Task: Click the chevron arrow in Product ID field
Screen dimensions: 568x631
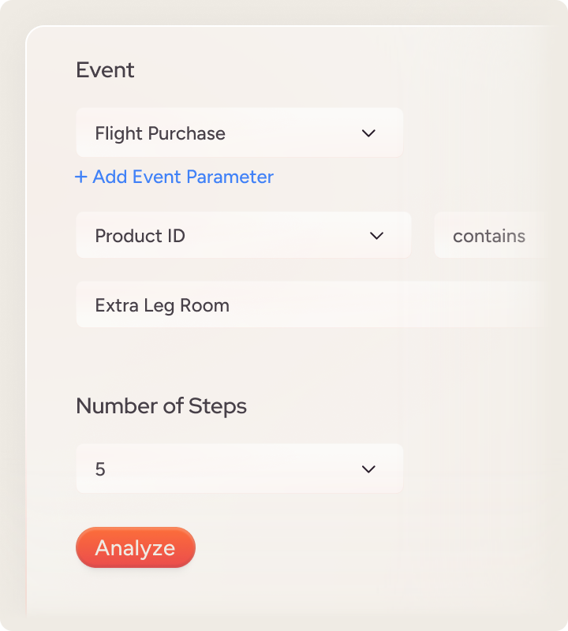Action: (376, 236)
